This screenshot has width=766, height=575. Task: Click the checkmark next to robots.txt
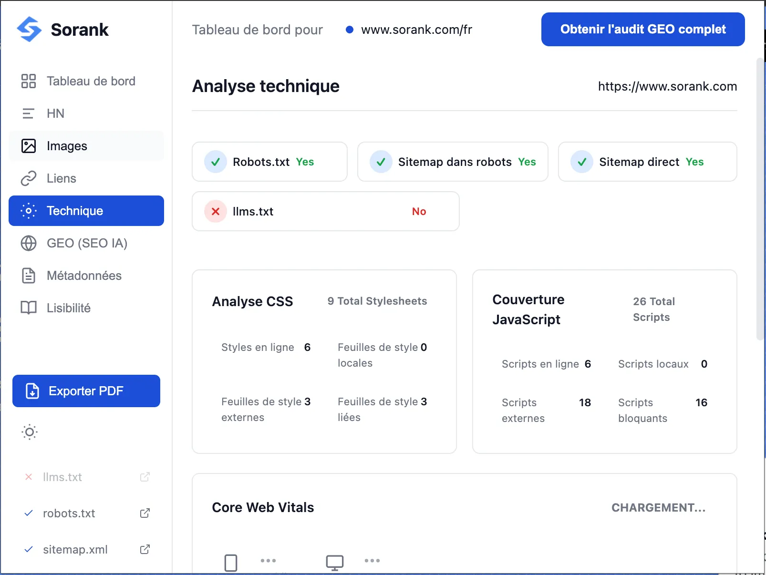28,513
